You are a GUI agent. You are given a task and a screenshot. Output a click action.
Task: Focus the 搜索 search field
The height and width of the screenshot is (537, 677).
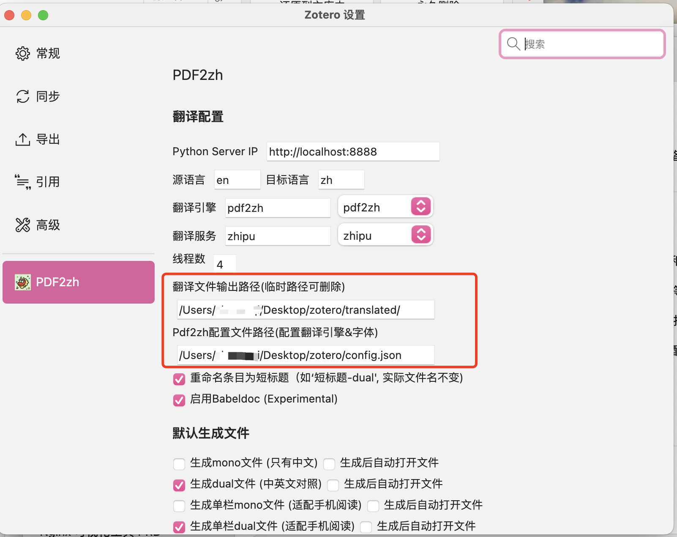tap(582, 44)
